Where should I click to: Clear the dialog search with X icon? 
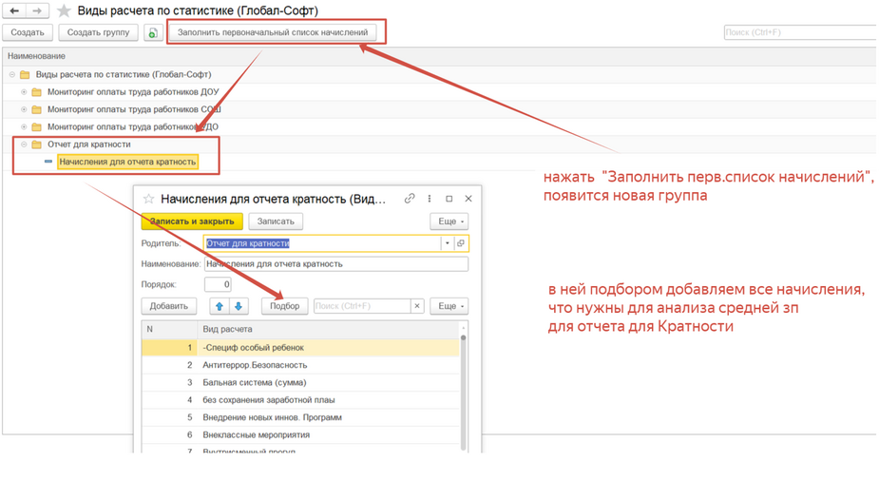(x=416, y=306)
